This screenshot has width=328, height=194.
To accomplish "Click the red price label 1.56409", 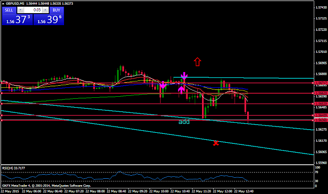I will pyautogui.click(x=321, y=115).
